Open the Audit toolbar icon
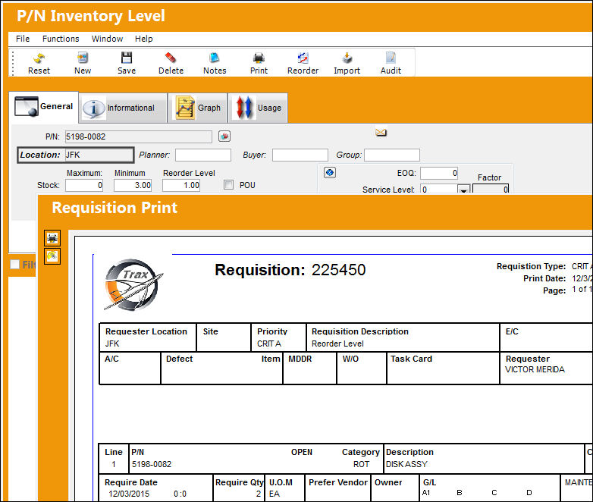The image size is (593, 502). (391, 63)
